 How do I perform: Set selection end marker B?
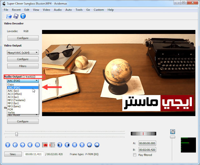(52, 145)
